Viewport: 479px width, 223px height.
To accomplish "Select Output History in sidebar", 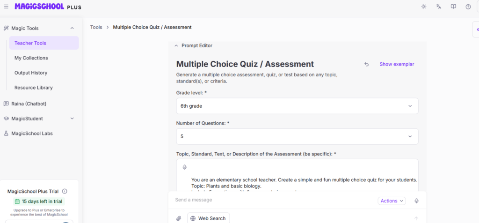I will pyautogui.click(x=31, y=73).
